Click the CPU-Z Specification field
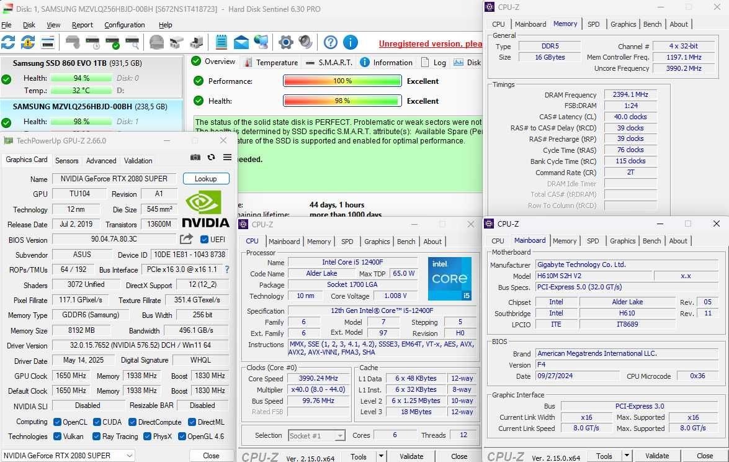729x462 pixels. [x=382, y=310]
